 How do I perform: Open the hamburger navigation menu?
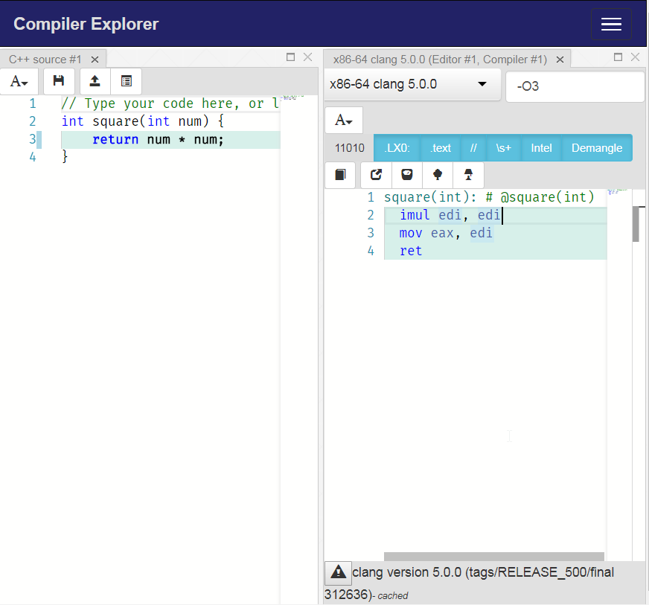(611, 24)
